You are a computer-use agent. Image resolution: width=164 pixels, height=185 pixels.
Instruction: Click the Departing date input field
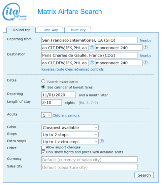tap(58, 95)
